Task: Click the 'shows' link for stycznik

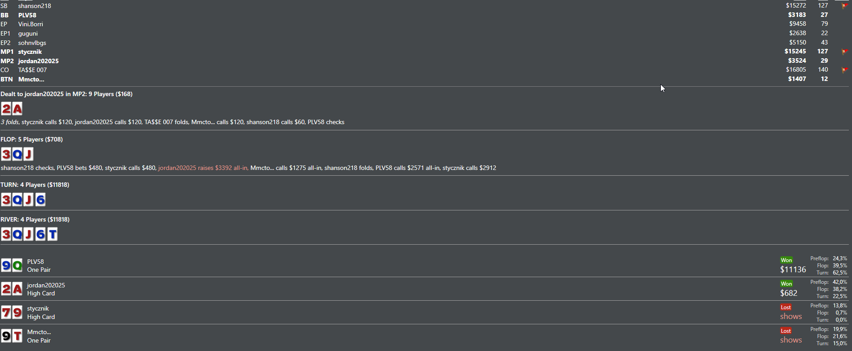Action: (791, 316)
